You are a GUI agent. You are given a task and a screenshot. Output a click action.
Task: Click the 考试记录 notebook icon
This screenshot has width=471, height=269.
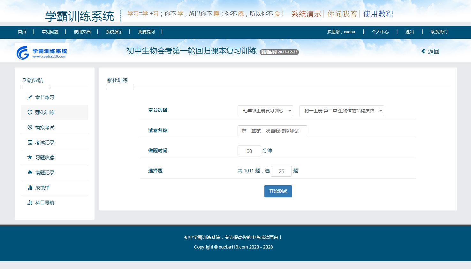click(30, 142)
